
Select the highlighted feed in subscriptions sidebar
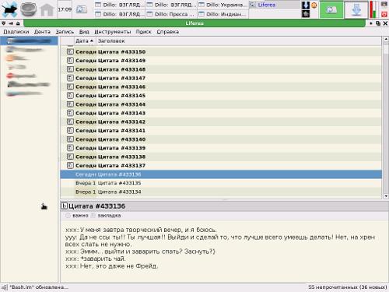(x=29, y=41)
